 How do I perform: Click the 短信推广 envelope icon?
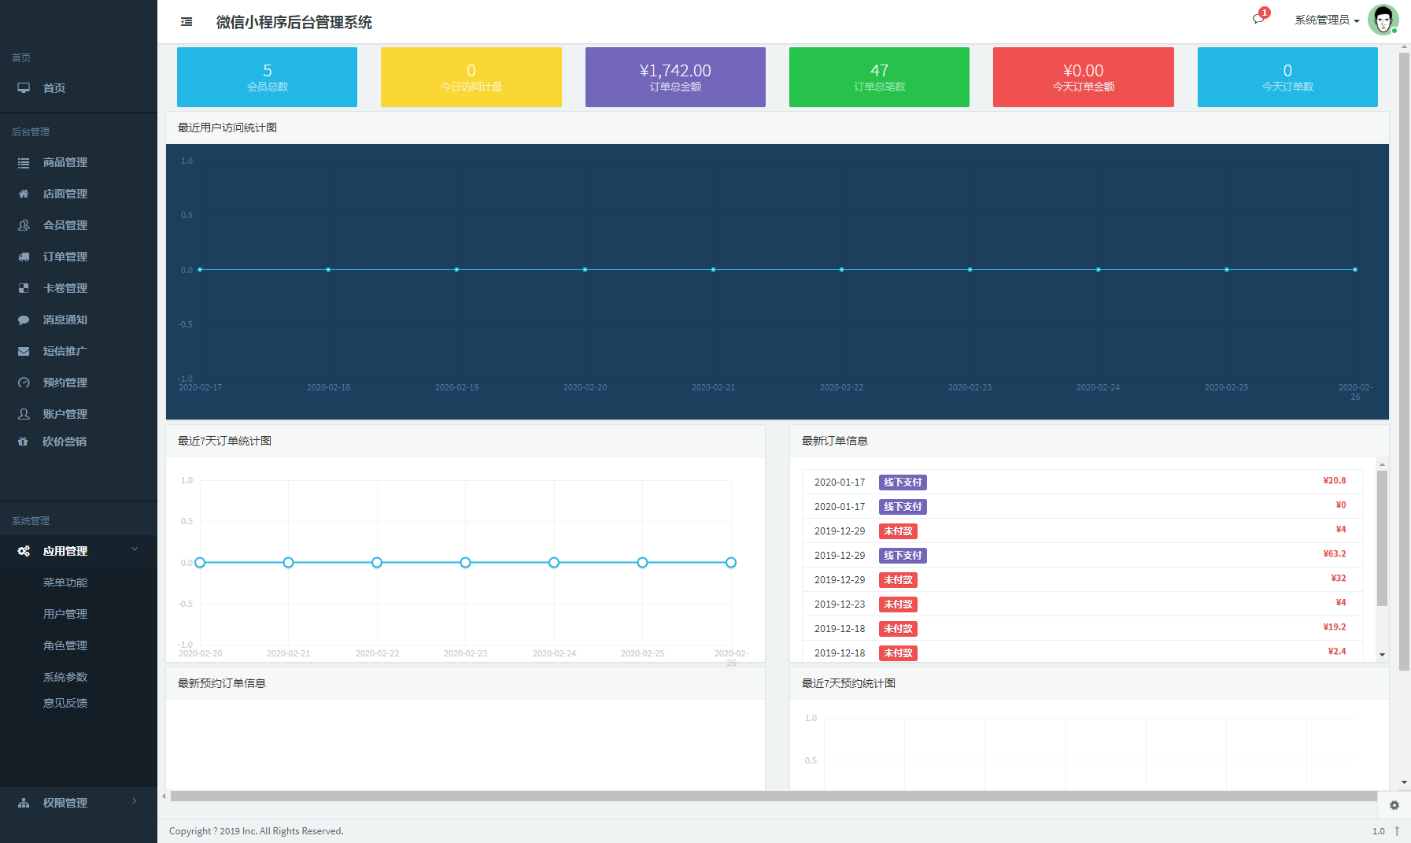(24, 351)
